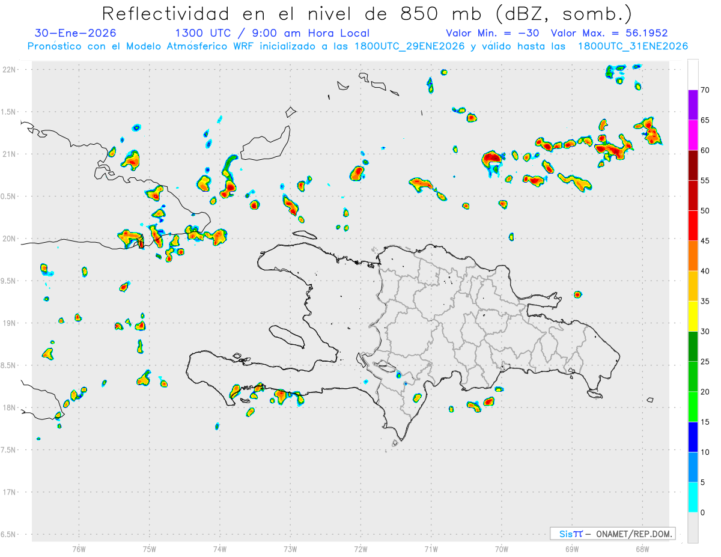Click the '22N' latitude label
The height and width of the screenshot is (557, 721).
tap(9, 69)
